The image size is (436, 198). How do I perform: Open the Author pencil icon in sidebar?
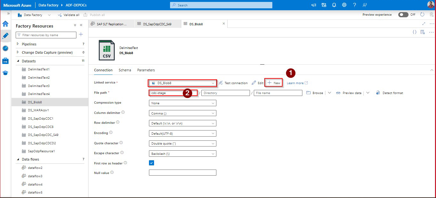click(x=5, y=36)
